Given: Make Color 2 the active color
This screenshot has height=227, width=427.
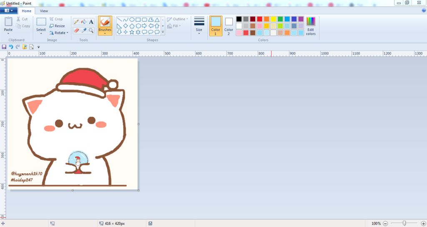Looking at the screenshot, I should (229, 26).
